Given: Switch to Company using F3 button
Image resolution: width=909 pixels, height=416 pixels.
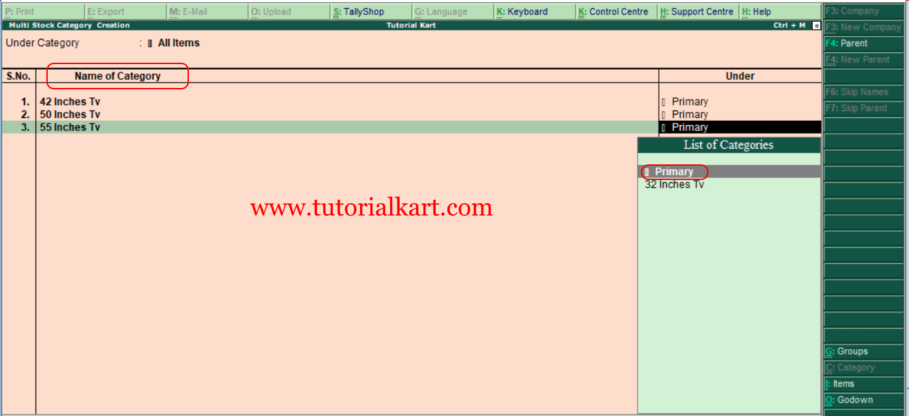Looking at the screenshot, I should coord(863,11).
